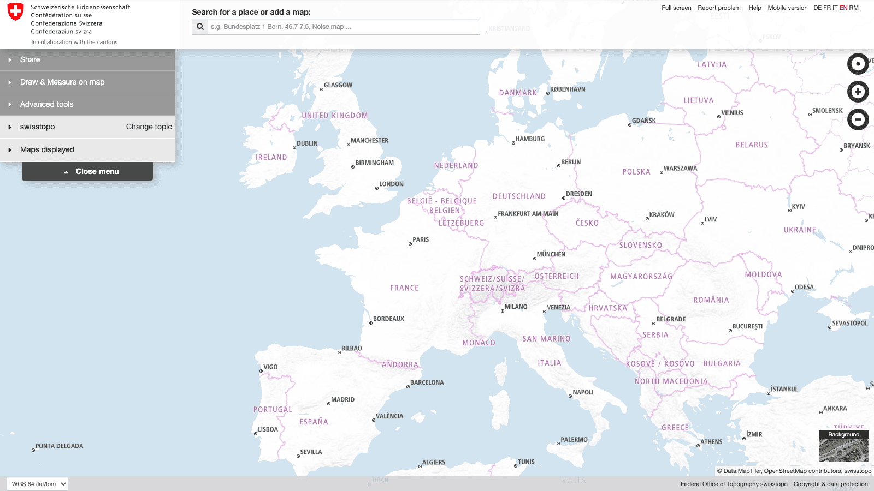Expand the Maps displayed section

47,149
